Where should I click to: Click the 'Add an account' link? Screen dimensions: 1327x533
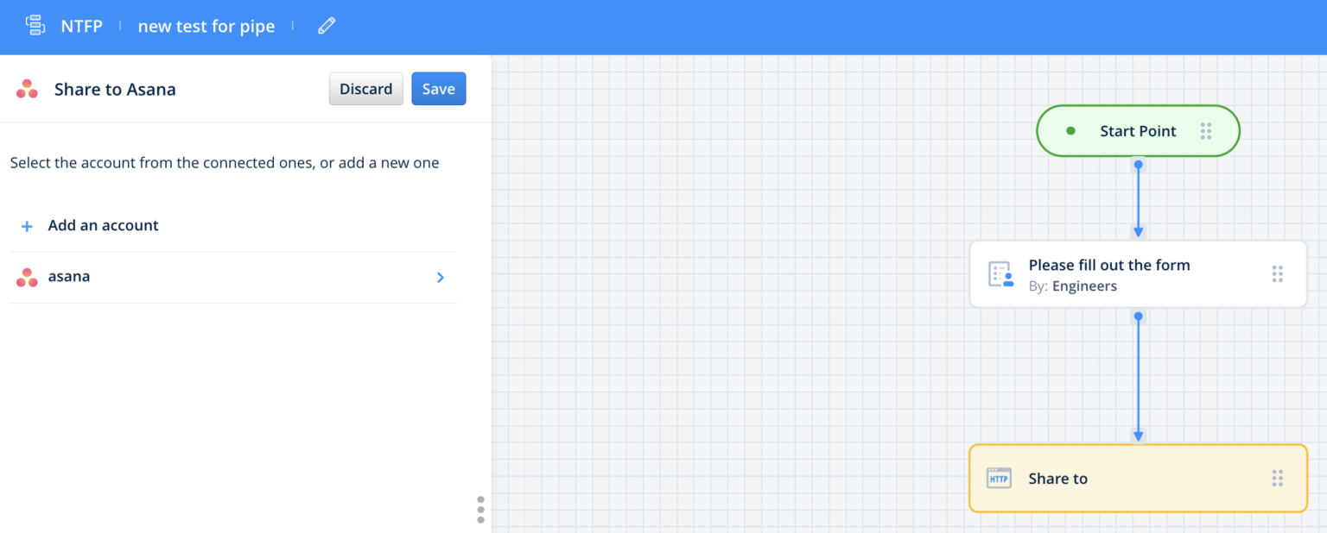103,226
